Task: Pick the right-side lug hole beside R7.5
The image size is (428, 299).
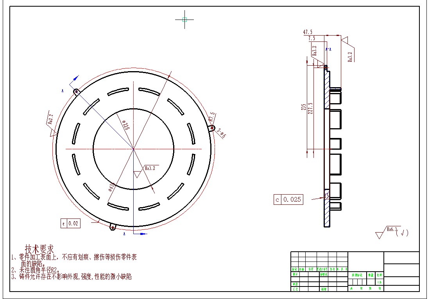Action: (x=211, y=128)
